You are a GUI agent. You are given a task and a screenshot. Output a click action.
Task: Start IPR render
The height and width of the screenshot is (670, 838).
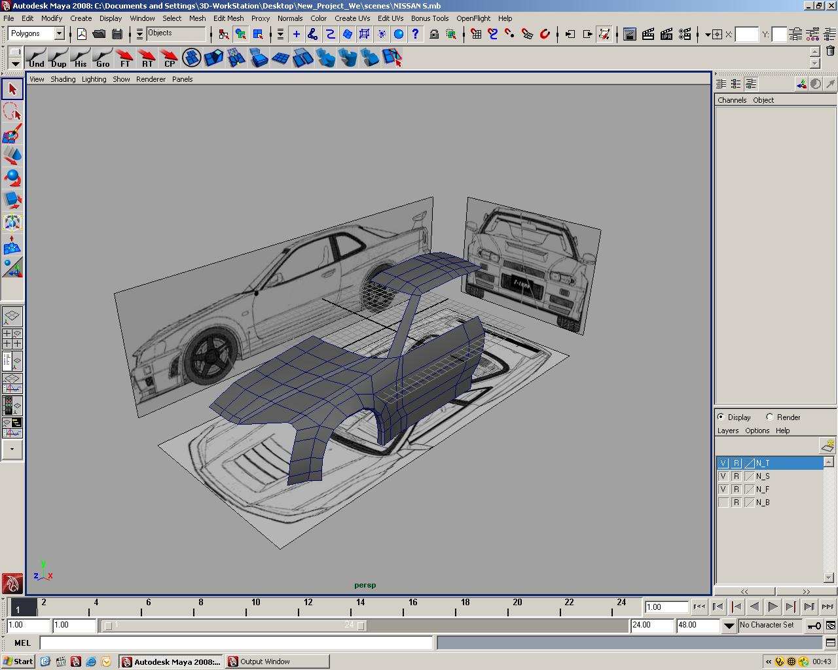coord(666,34)
